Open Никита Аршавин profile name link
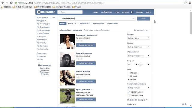The height and width of the screenshot is (108, 192). [x=83, y=71]
